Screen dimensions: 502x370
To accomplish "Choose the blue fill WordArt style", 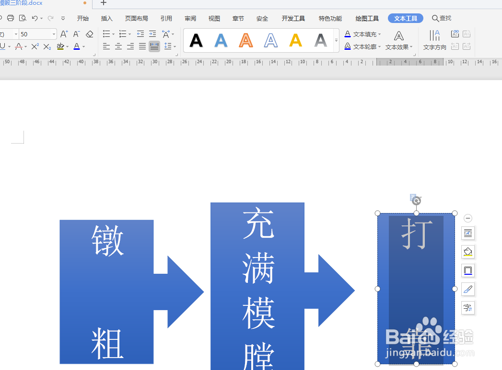I will [221, 41].
